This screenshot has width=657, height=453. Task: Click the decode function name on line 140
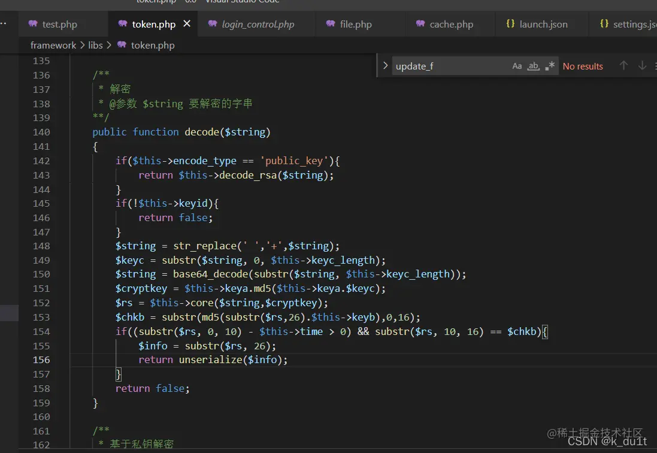click(202, 132)
